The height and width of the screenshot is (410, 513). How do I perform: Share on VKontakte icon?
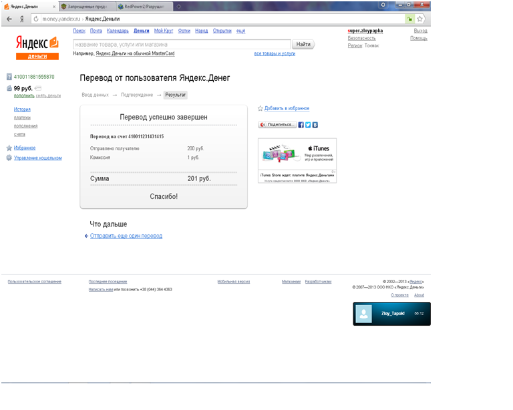tap(315, 125)
